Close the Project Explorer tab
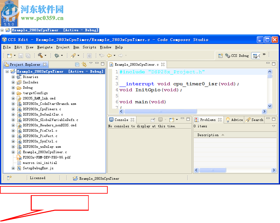The height and width of the screenshot is (223, 280). 45,64
